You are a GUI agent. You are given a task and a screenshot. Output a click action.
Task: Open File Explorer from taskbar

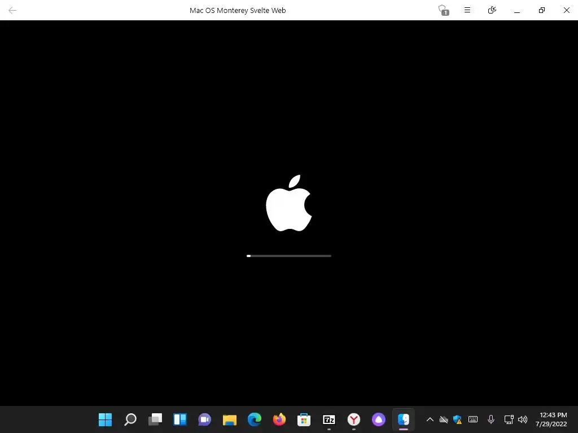(230, 419)
